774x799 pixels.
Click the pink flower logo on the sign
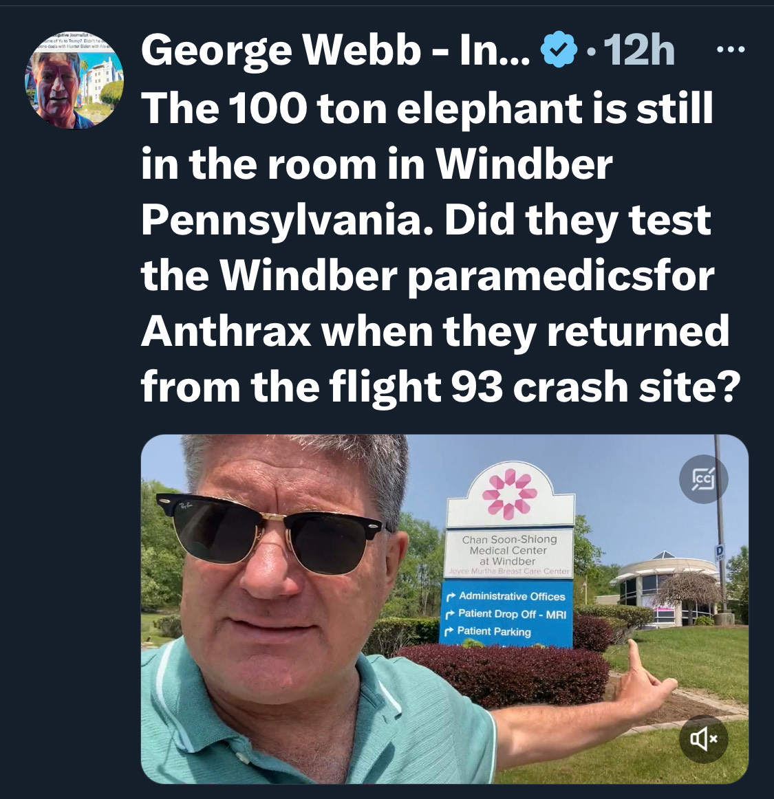[x=509, y=494]
